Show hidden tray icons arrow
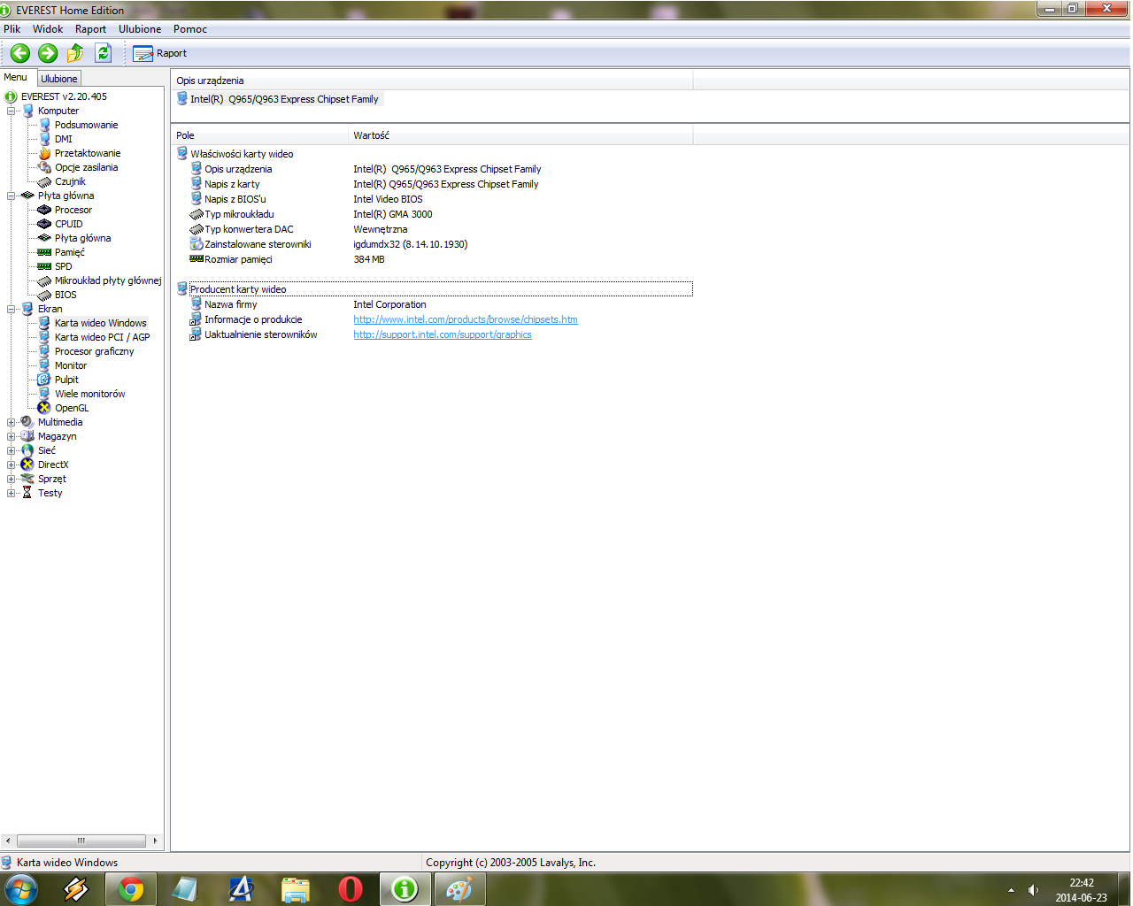This screenshot has height=906, width=1133. tap(1011, 890)
